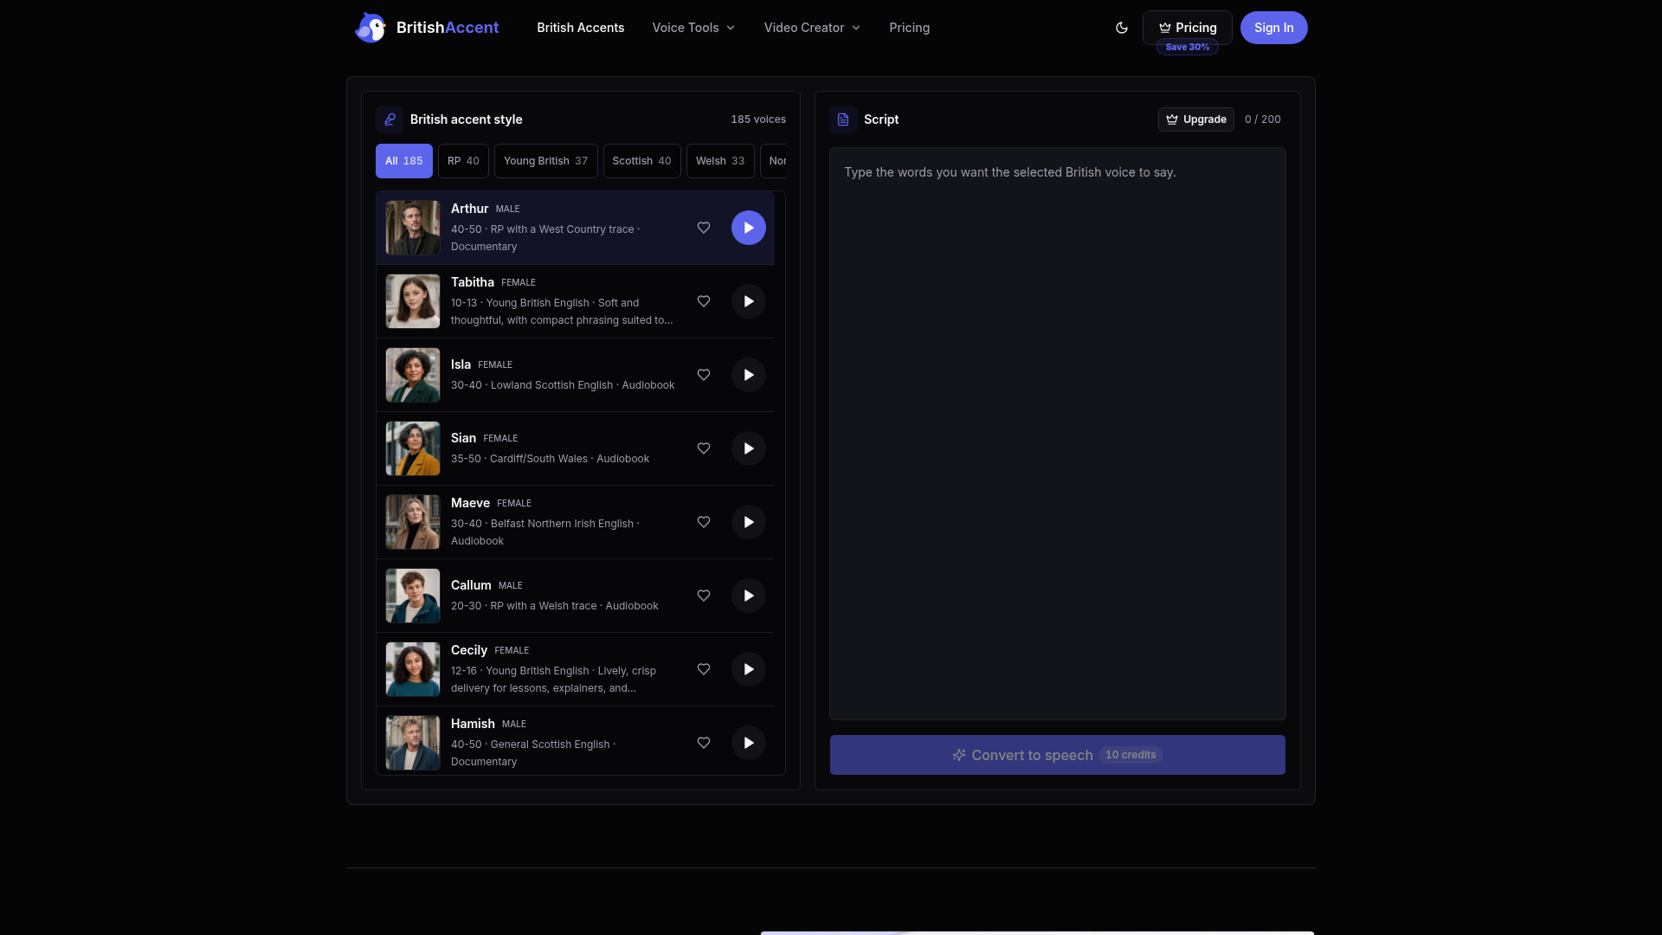Click the Save 30% badge
The width and height of the screenshot is (1662, 935).
coord(1188,48)
